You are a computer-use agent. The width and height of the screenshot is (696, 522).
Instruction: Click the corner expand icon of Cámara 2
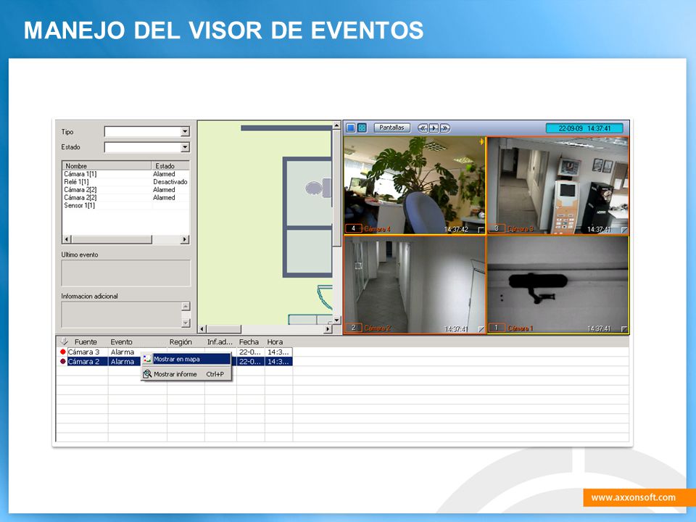[x=481, y=329]
